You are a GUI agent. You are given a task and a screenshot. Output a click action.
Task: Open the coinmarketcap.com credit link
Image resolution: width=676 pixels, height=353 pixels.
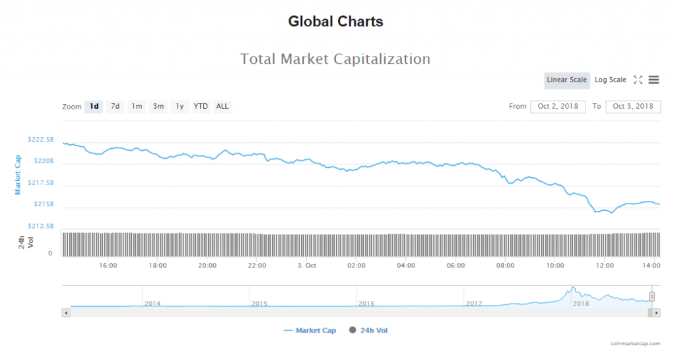634,344
